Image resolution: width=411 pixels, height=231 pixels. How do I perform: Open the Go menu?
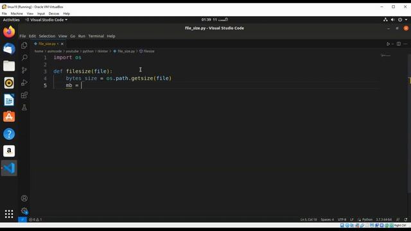(73, 36)
